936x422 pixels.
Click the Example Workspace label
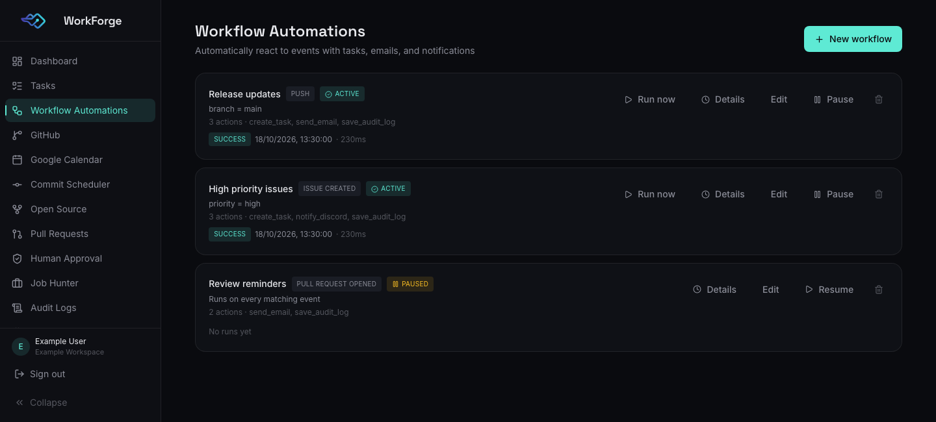(x=70, y=353)
